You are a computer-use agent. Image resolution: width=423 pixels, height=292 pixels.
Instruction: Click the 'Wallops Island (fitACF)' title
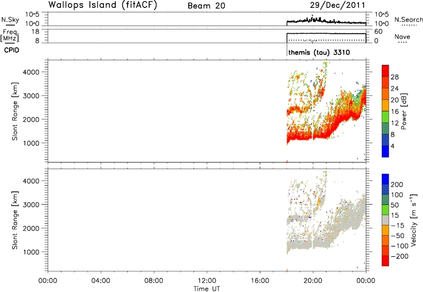[x=103, y=5]
